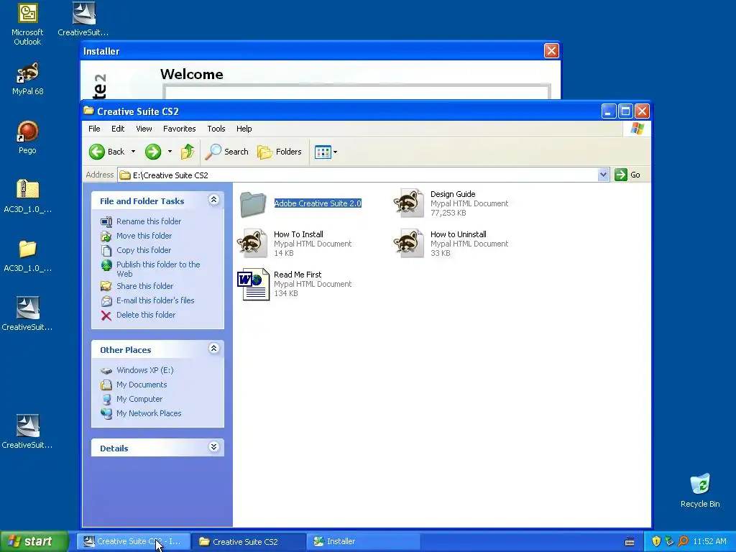Open the Windows start menu
736x552 pixels.
click(x=34, y=541)
